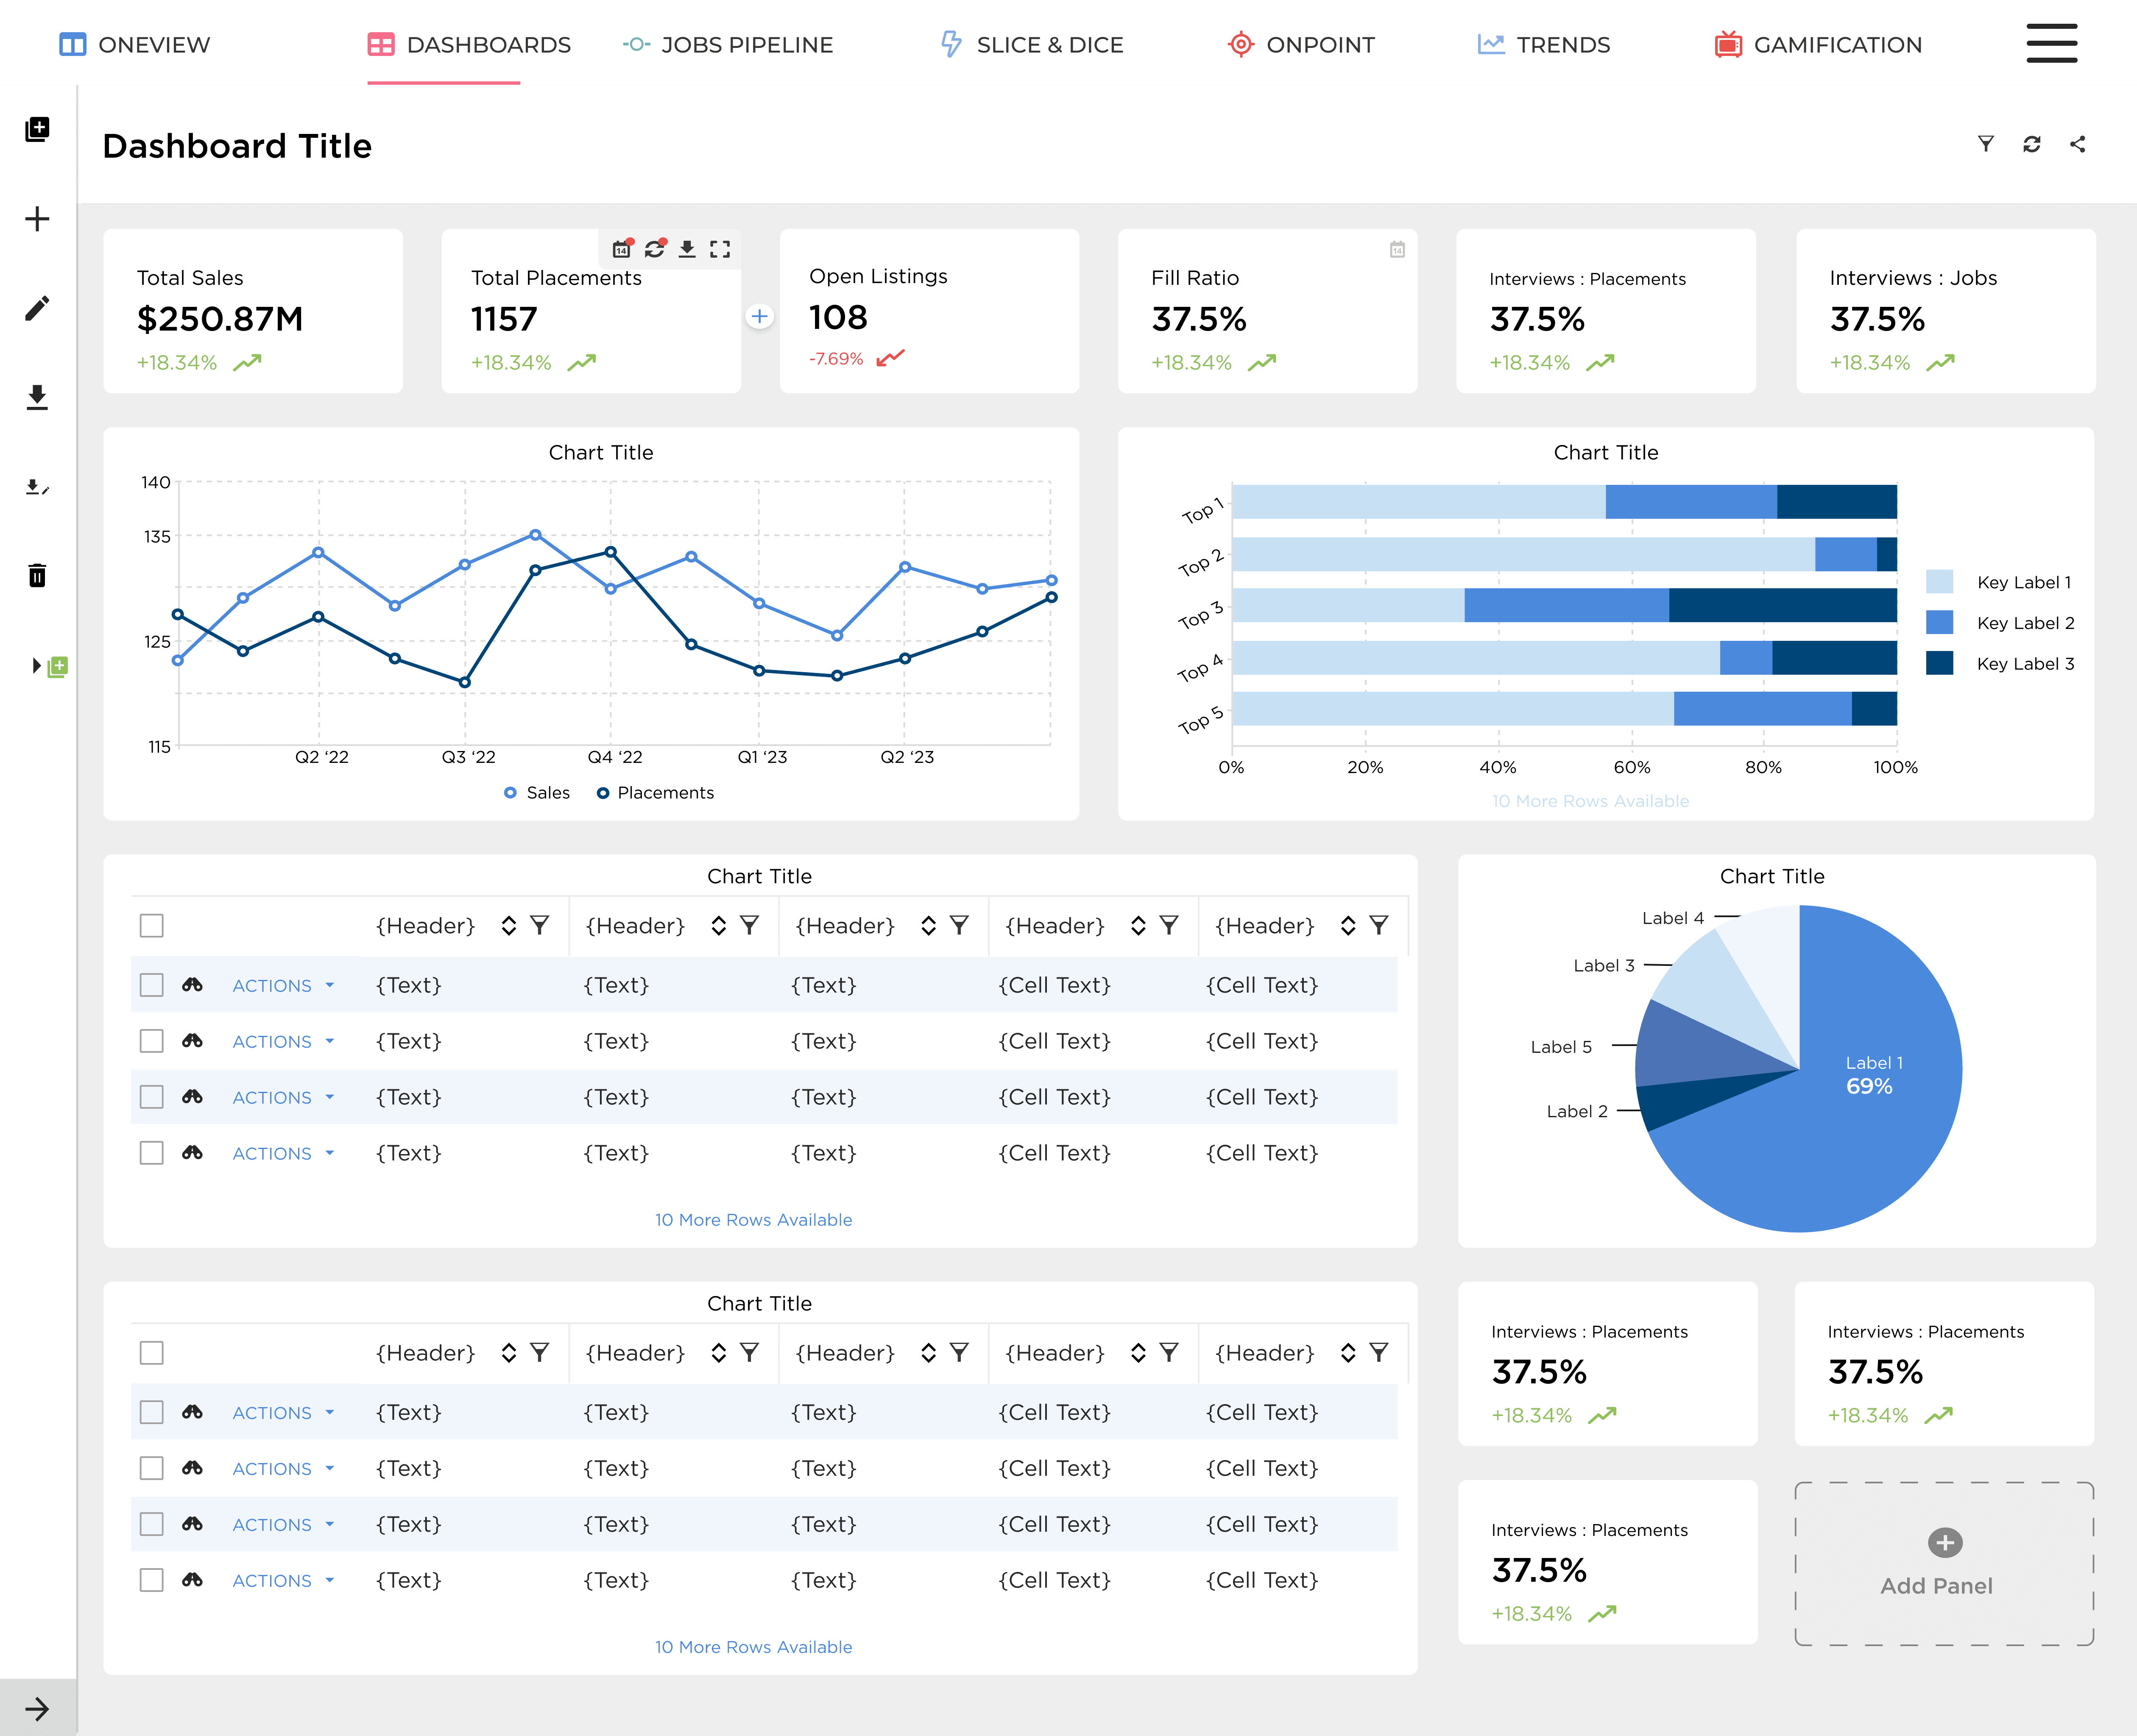Click fullscreen icon on Total Placements card

[720, 249]
